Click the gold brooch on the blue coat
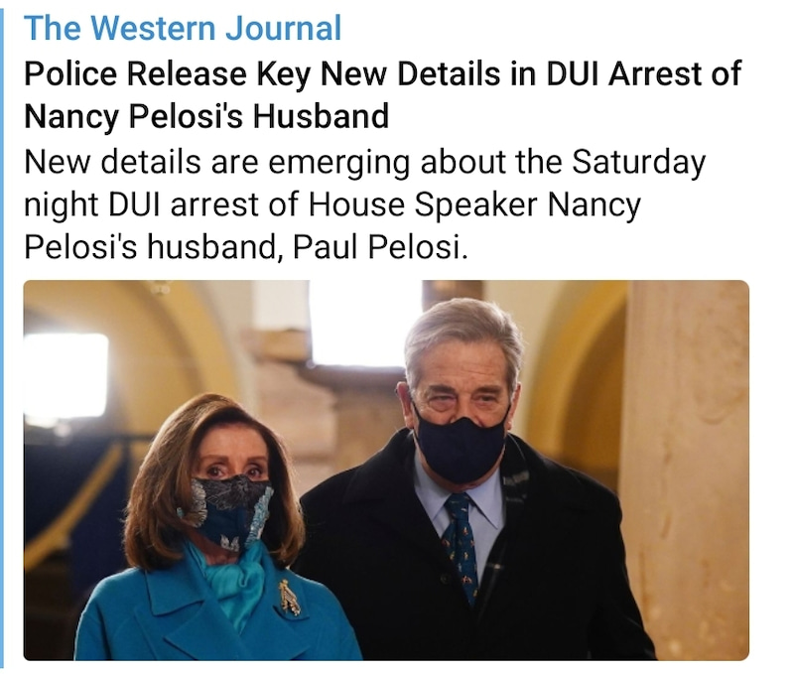Screen dimensions: 794x674 pos(290,598)
